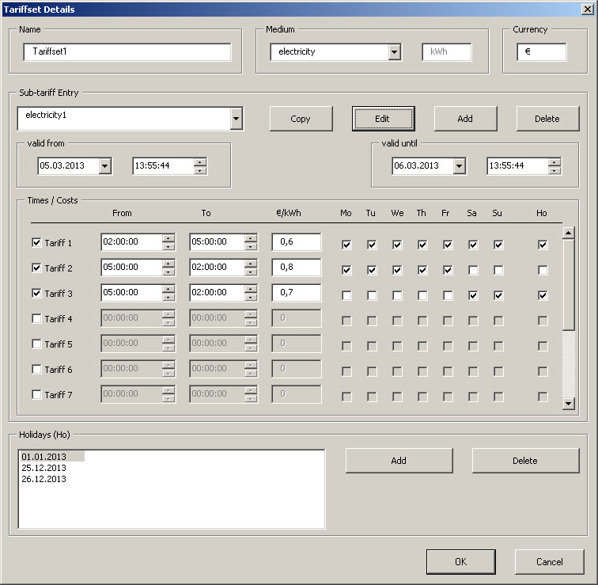Open the valid from date picker dropdown
598x585 pixels.
[104, 166]
